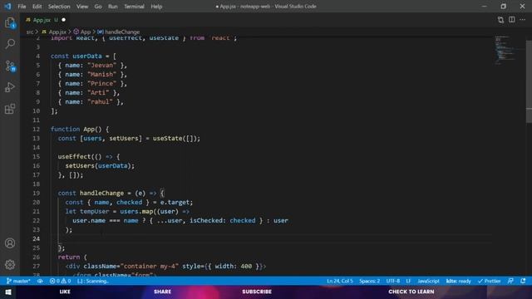Click className "container my-4" string
The image size is (532, 299).
150,266
